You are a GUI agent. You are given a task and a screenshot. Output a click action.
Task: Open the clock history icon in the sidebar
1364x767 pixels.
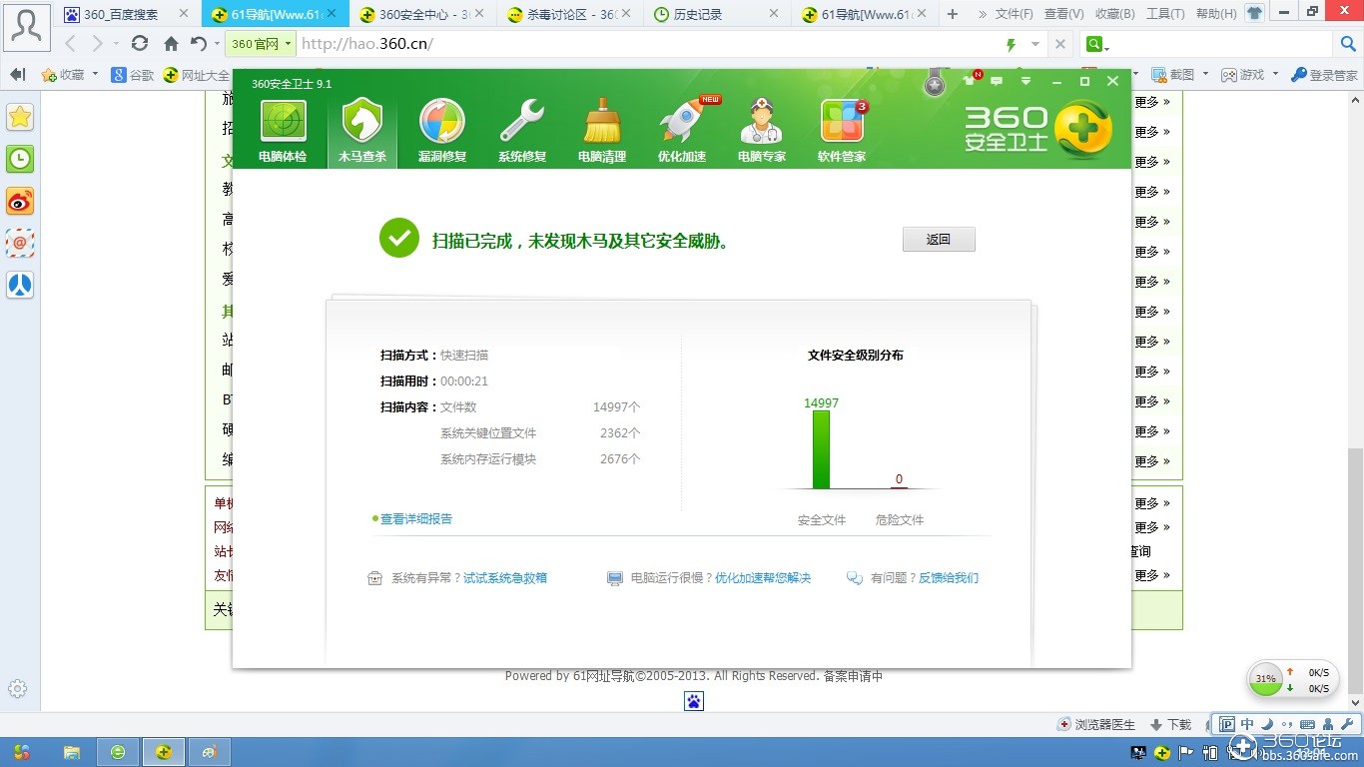[20, 159]
